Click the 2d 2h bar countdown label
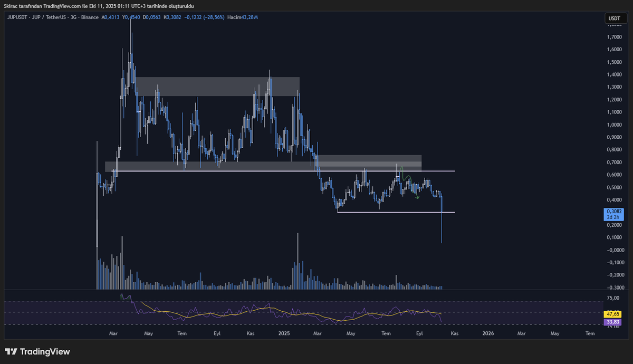Screen dimensions: 633x364 pos(613,216)
